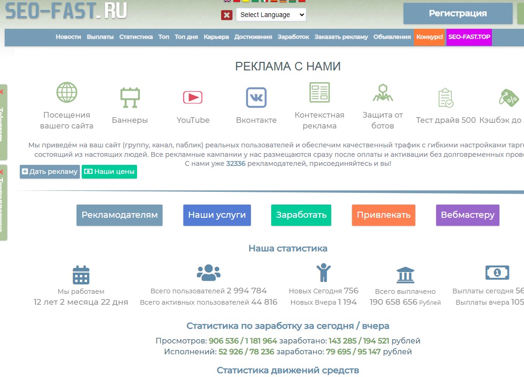Screen dimensions: 524x377
Task: Open Заработок menu item
Action: [293, 37]
